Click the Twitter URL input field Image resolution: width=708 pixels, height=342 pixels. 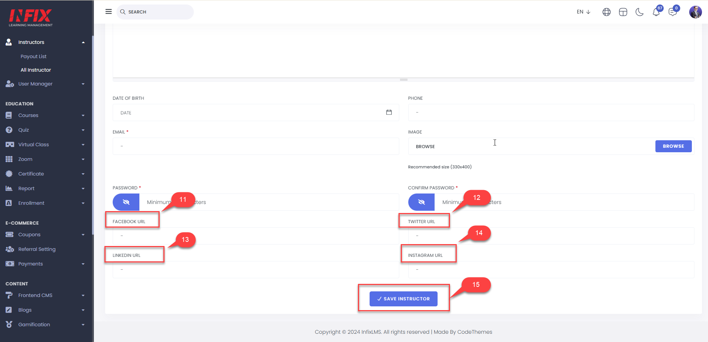551,236
